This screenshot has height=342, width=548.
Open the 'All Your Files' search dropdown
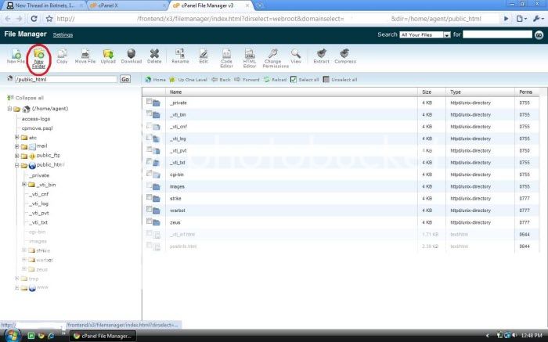(424, 34)
